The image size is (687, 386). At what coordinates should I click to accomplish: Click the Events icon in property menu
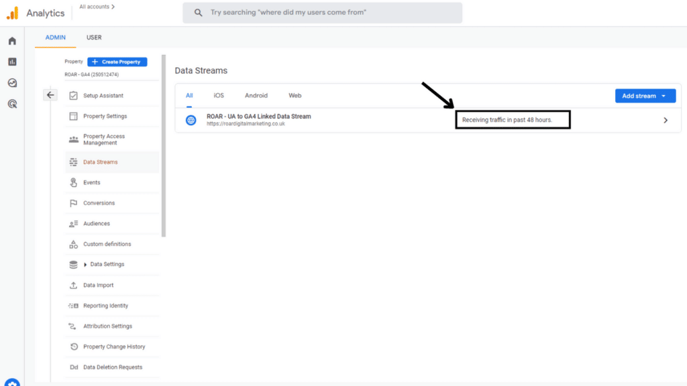click(x=72, y=182)
